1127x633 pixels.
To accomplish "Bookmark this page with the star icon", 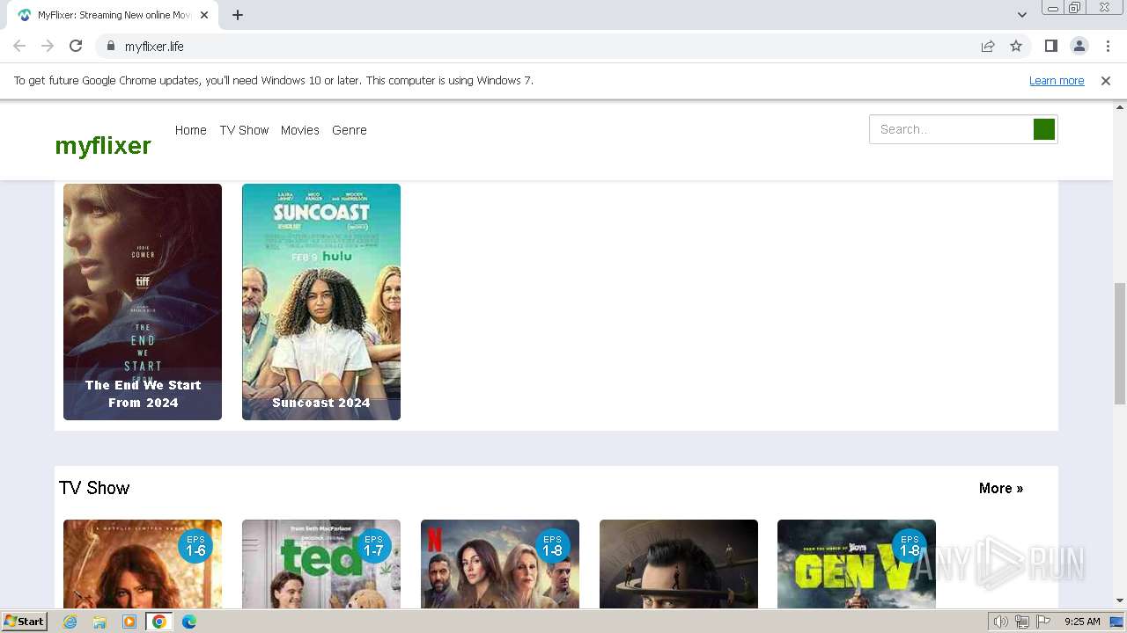I will tap(1016, 46).
